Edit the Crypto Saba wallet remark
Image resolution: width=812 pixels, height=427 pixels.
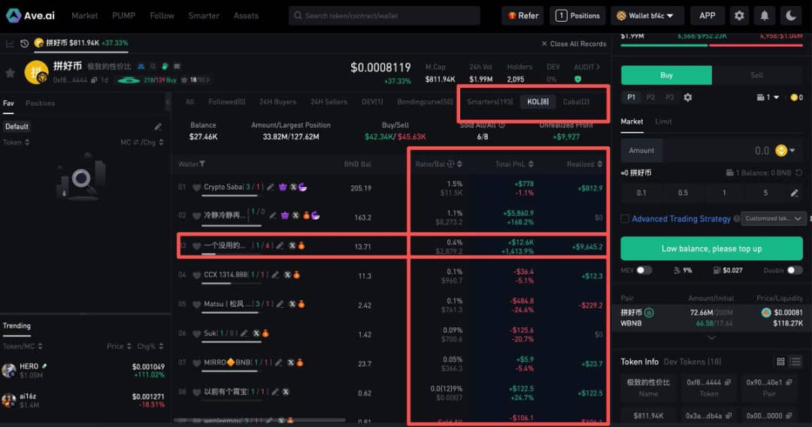point(271,187)
